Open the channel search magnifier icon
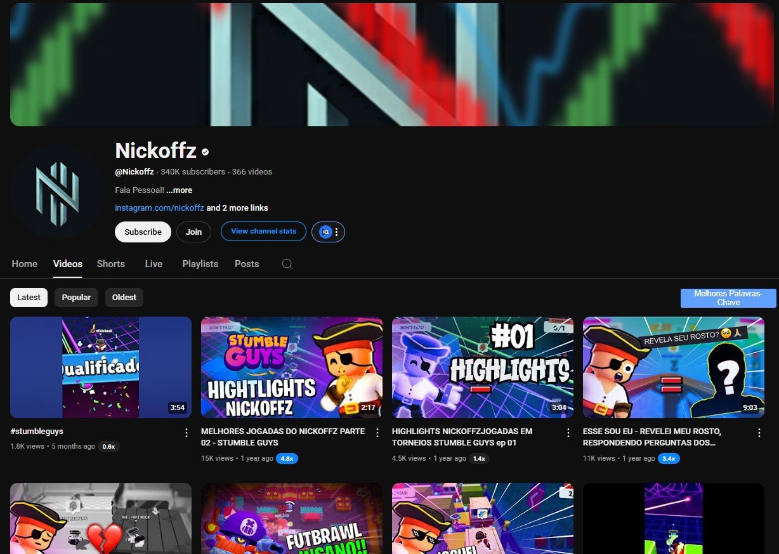Image resolution: width=779 pixels, height=554 pixels. [287, 264]
